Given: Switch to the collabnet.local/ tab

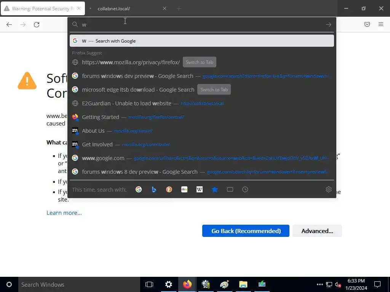Looking at the screenshot, I should click(x=127, y=8).
